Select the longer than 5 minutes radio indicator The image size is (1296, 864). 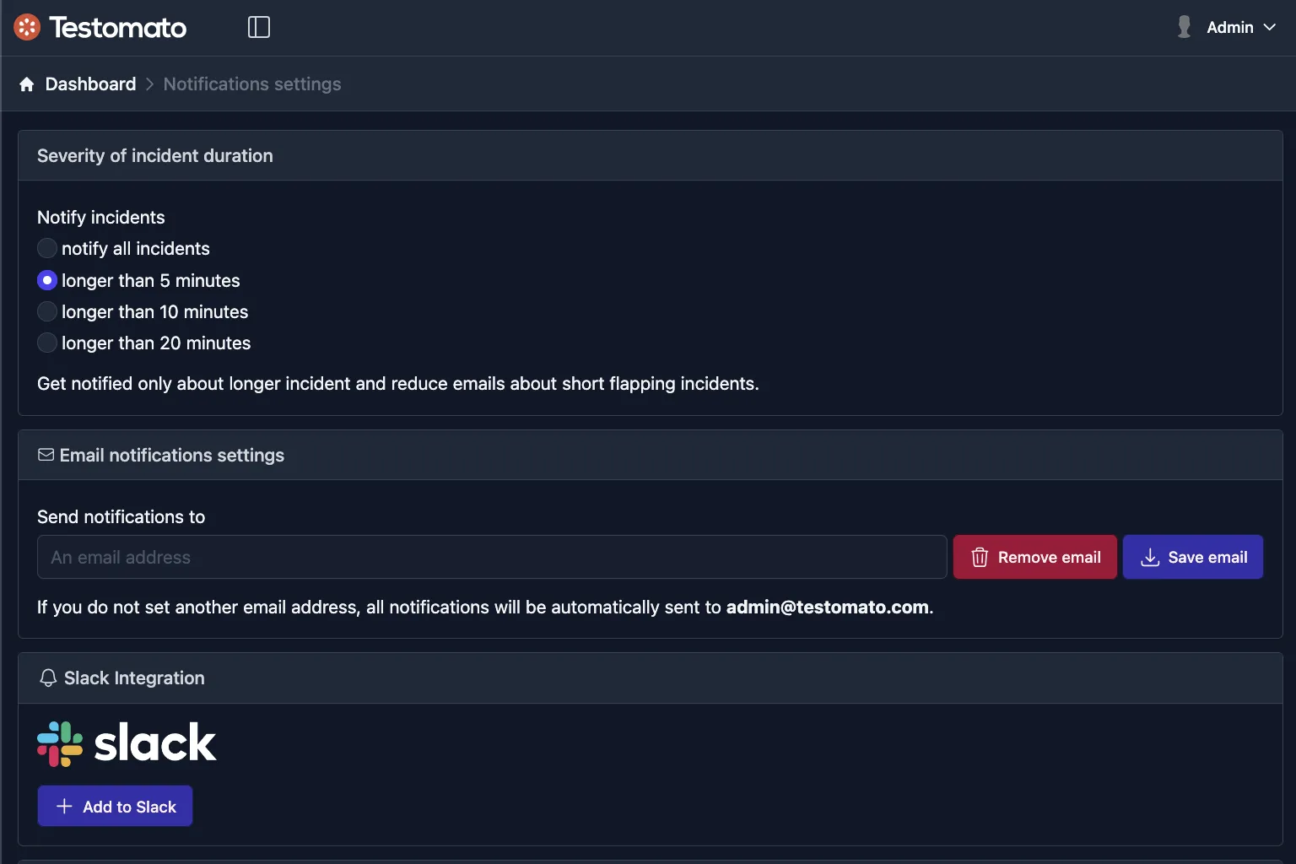point(46,279)
